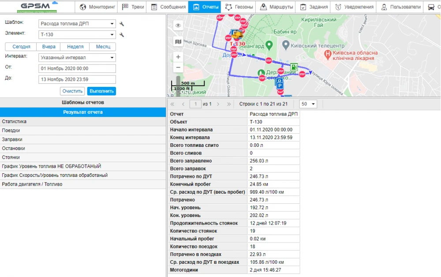Click the От start date field
This screenshot has width=441, height=277.
77,68
